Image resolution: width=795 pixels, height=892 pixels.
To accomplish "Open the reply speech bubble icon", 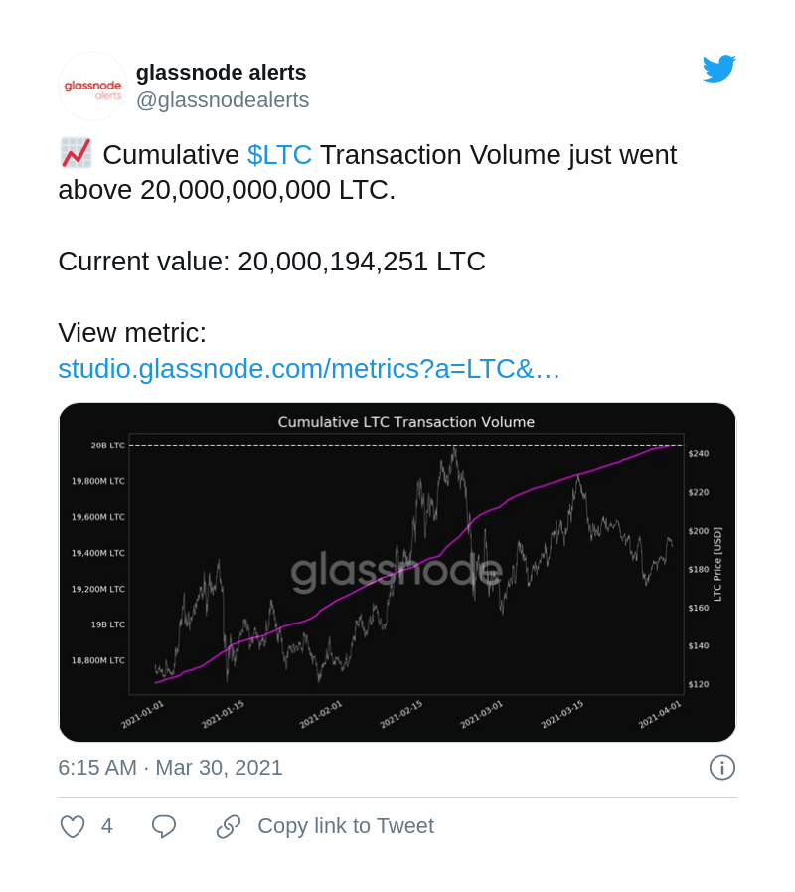I will coord(163,826).
